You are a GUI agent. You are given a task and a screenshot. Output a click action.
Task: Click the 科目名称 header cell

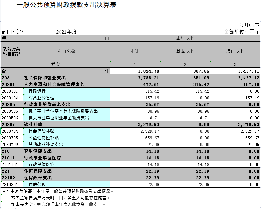click(x=66, y=51)
